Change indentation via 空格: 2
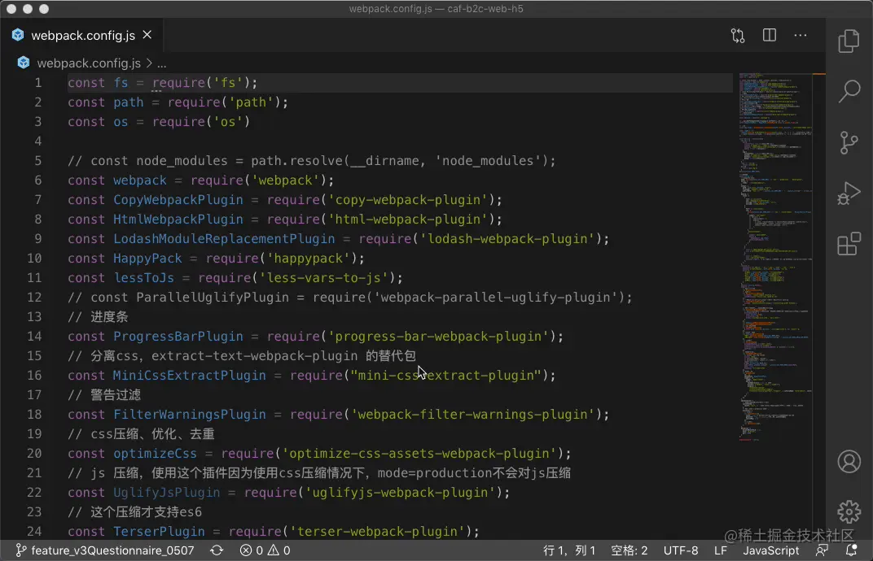873x561 pixels. (x=630, y=550)
